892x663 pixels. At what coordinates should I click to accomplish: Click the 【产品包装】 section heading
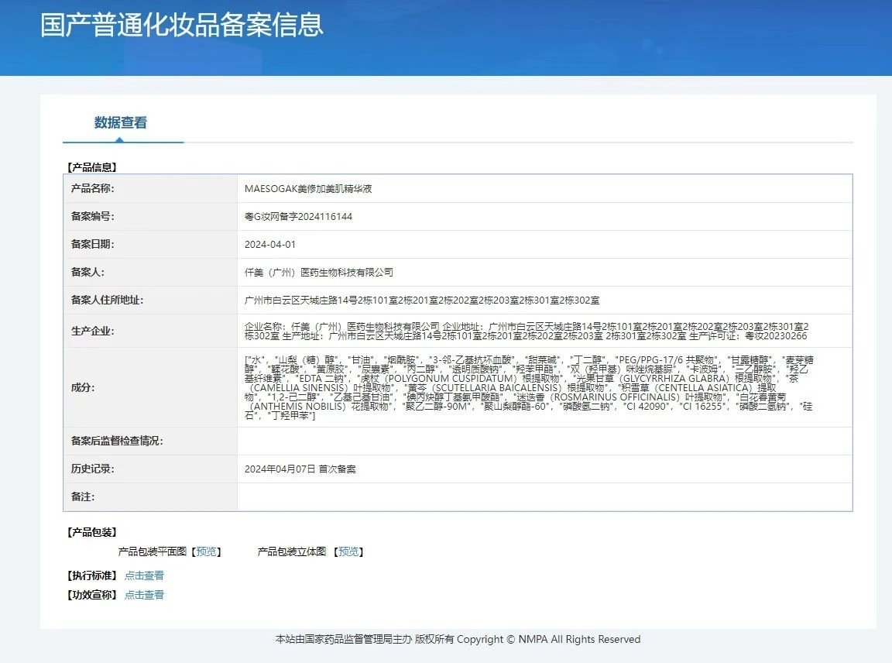pyautogui.click(x=91, y=532)
